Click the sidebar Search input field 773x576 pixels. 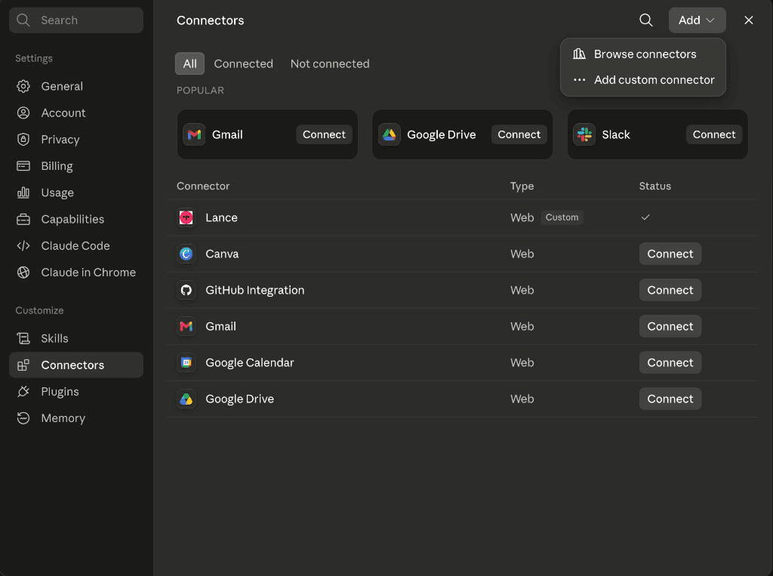76,20
